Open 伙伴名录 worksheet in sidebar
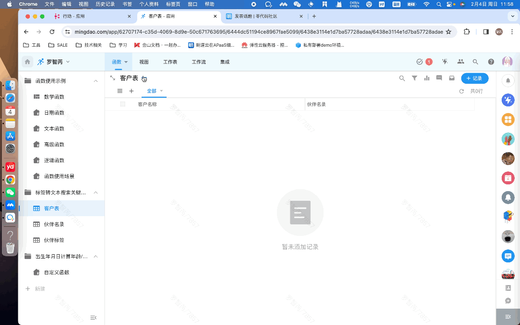 (x=54, y=224)
